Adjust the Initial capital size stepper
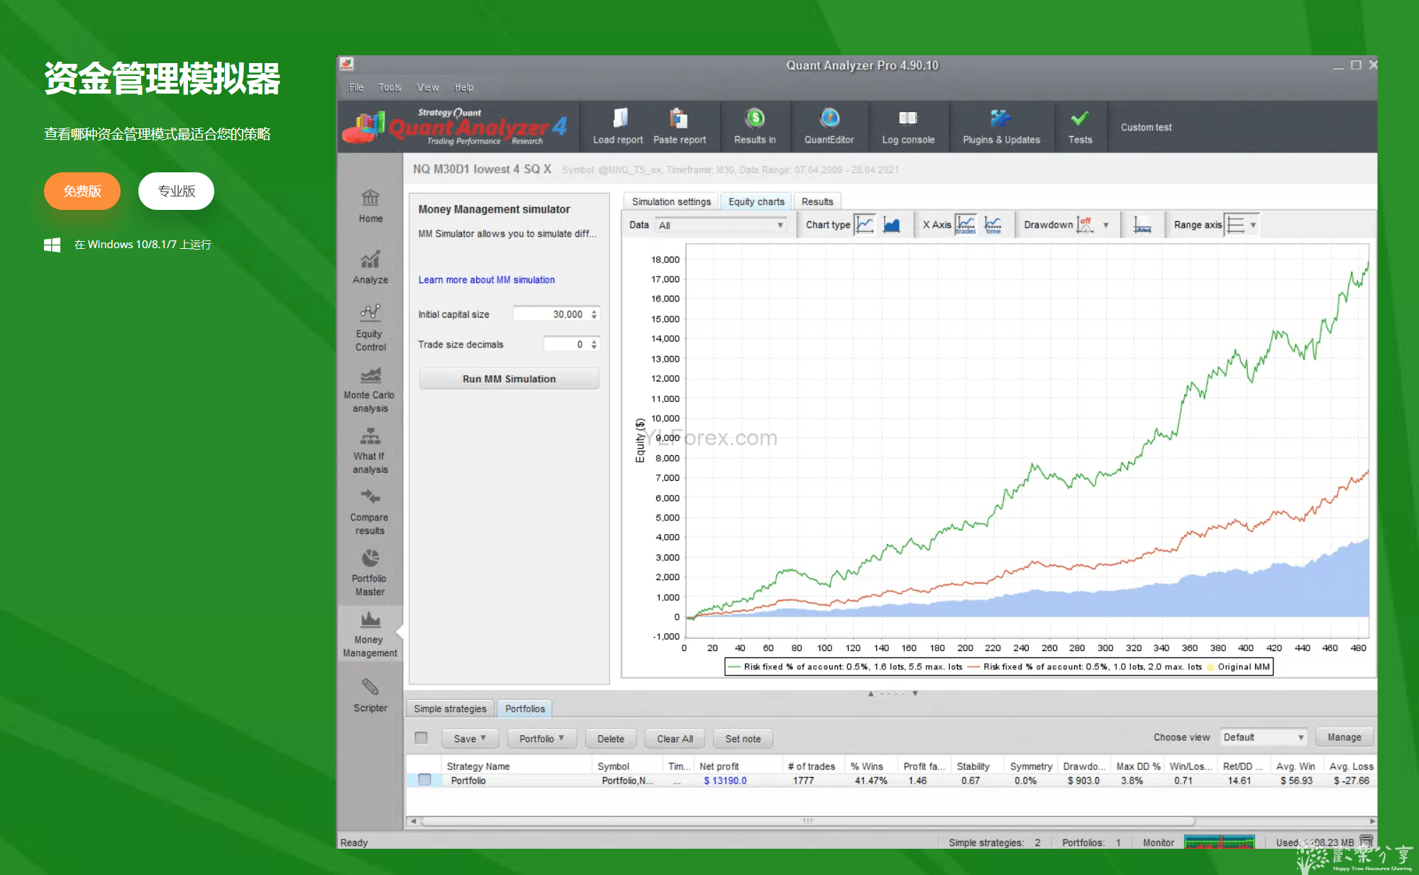 click(x=594, y=314)
